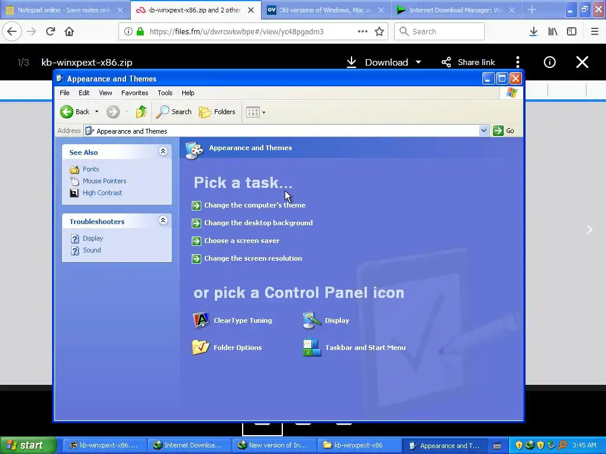
Task: Open the Help menu
Action: pos(188,93)
